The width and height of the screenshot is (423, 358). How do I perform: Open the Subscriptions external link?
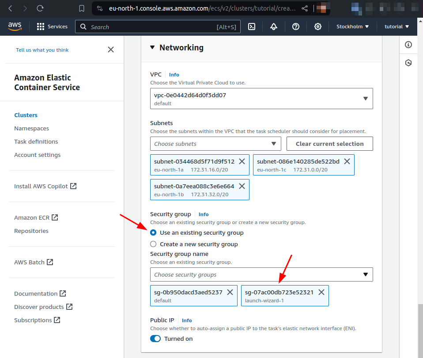click(37, 320)
